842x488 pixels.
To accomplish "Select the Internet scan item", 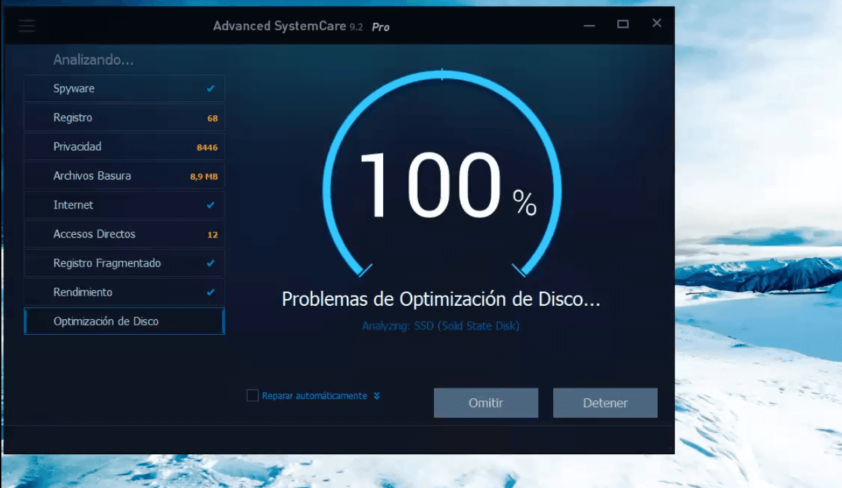I will 124,205.
